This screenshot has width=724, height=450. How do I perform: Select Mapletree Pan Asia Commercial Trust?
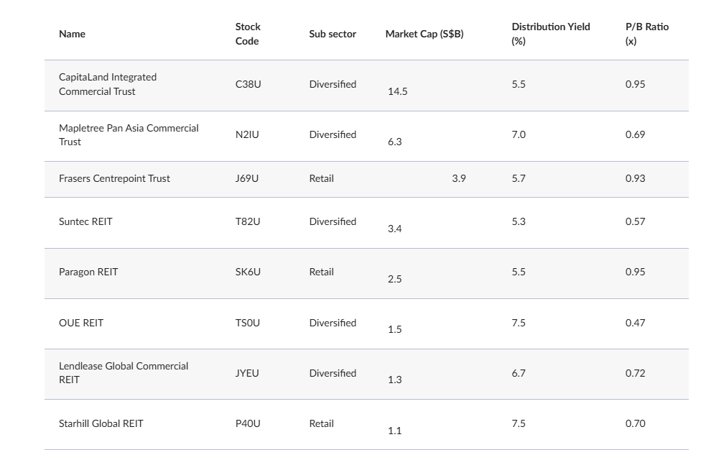[x=129, y=134]
